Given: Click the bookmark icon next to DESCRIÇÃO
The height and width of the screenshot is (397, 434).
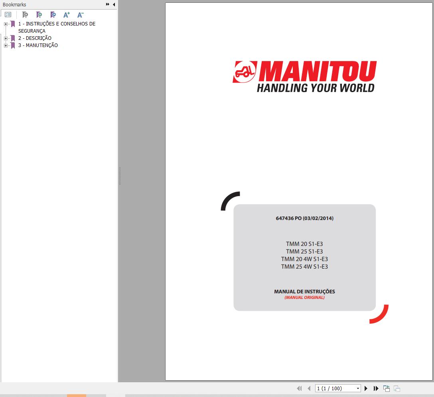Looking at the screenshot, I should (x=13, y=38).
